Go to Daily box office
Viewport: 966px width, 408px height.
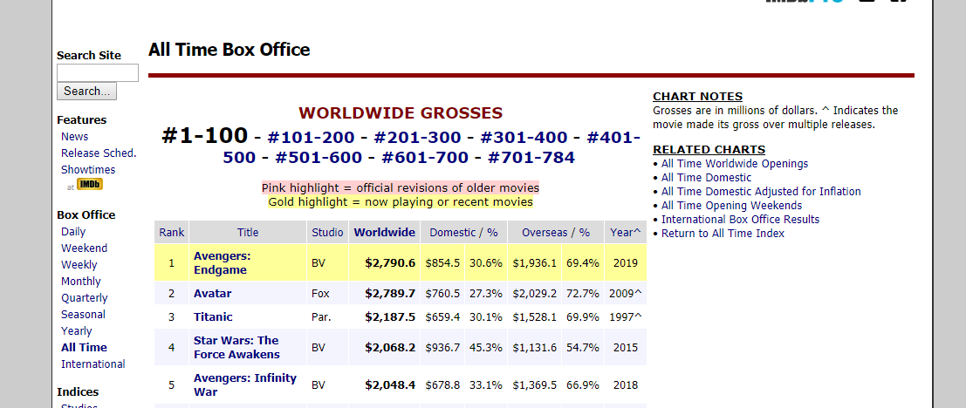(x=73, y=232)
